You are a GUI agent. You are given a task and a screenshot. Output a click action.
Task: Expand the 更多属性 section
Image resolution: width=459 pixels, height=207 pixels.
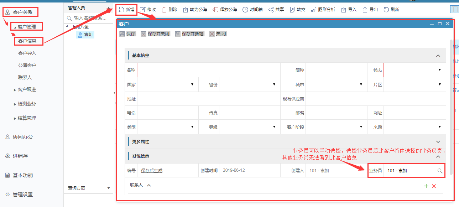[438, 142]
